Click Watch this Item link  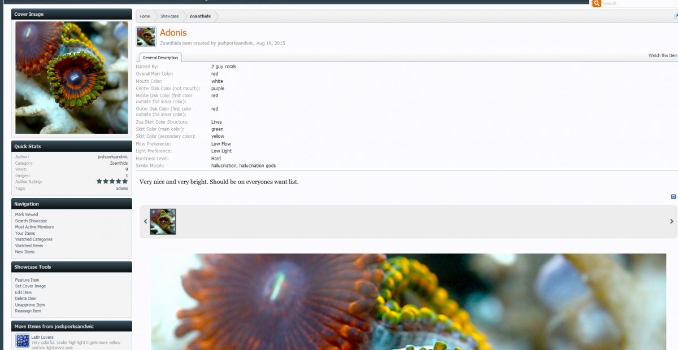coord(663,55)
